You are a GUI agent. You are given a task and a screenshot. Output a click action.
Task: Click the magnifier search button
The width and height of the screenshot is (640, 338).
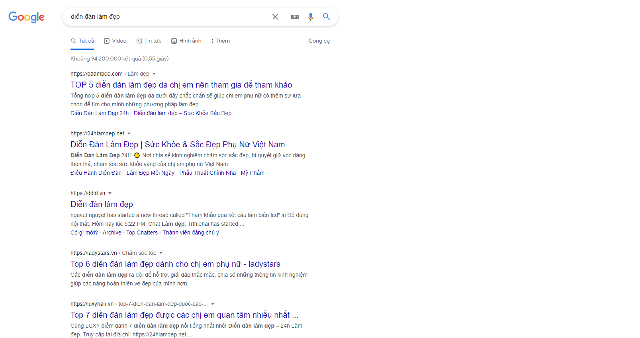pos(326,17)
